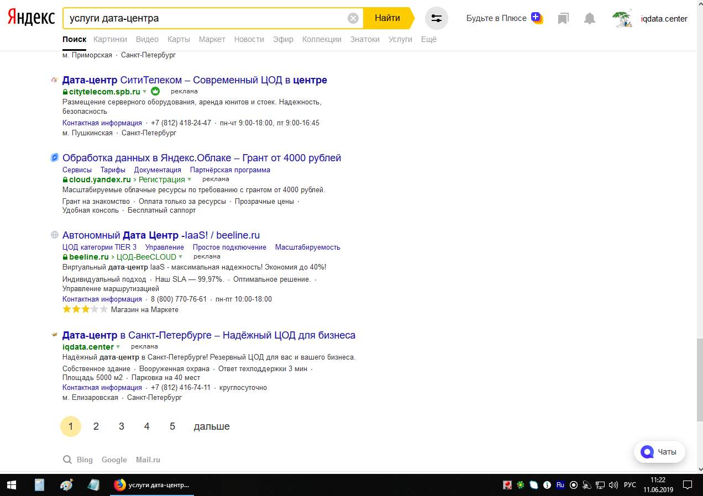Click the Ru keyboard layout tray icon
The image size is (703, 496).
coord(560,485)
